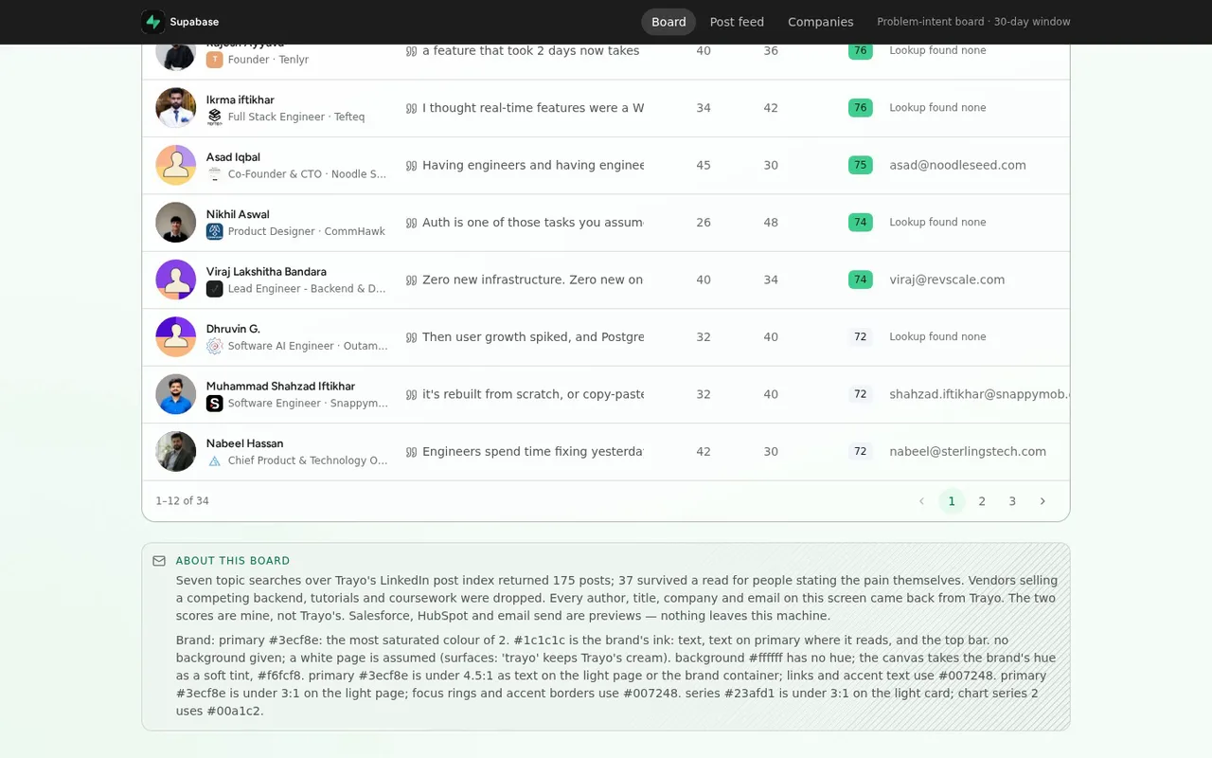Click the quote icon before "Auth is one of those"
Viewport: 1212px width, 758px height.
point(411,223)
